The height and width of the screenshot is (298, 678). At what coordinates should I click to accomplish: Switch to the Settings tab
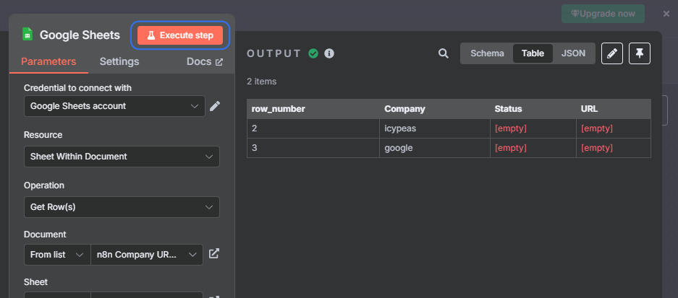119,61
